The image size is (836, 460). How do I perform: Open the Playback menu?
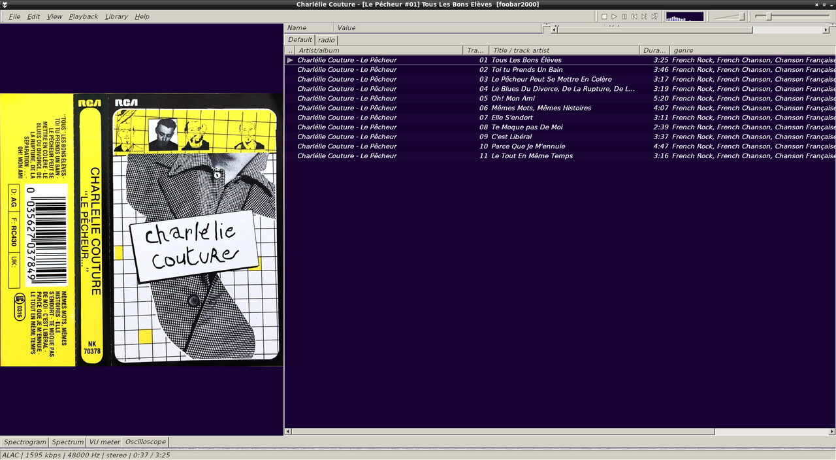pos(84,16)
